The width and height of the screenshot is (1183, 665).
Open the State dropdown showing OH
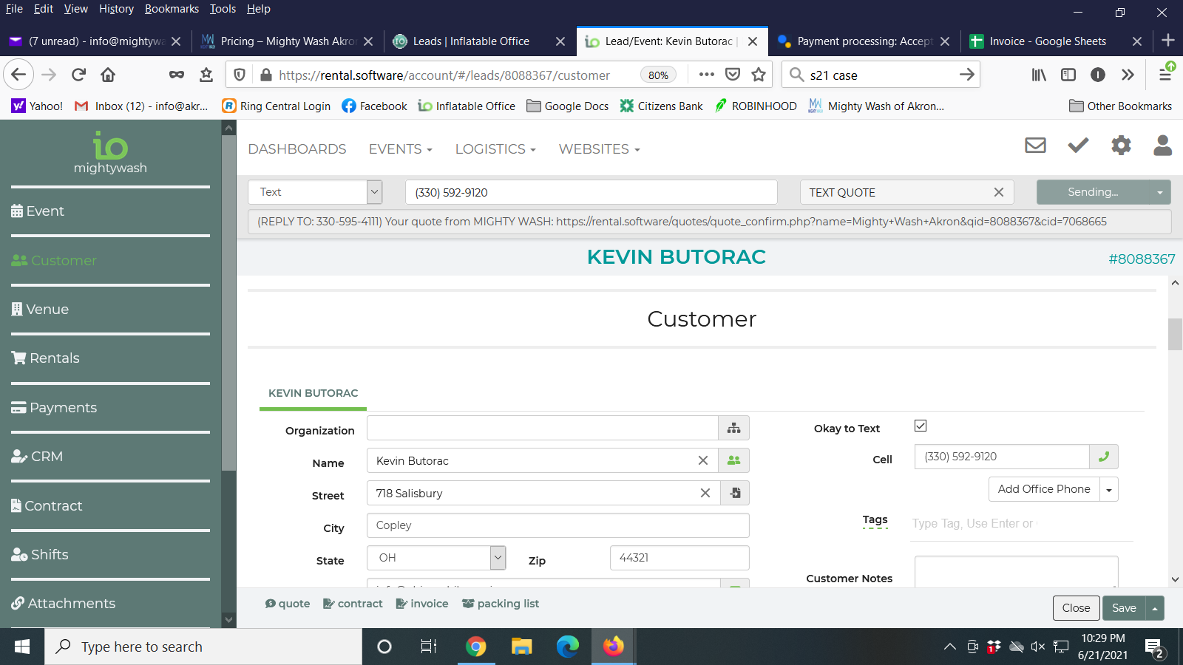[498, 558]
